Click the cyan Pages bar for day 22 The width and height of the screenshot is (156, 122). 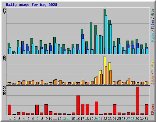[106, 34]
